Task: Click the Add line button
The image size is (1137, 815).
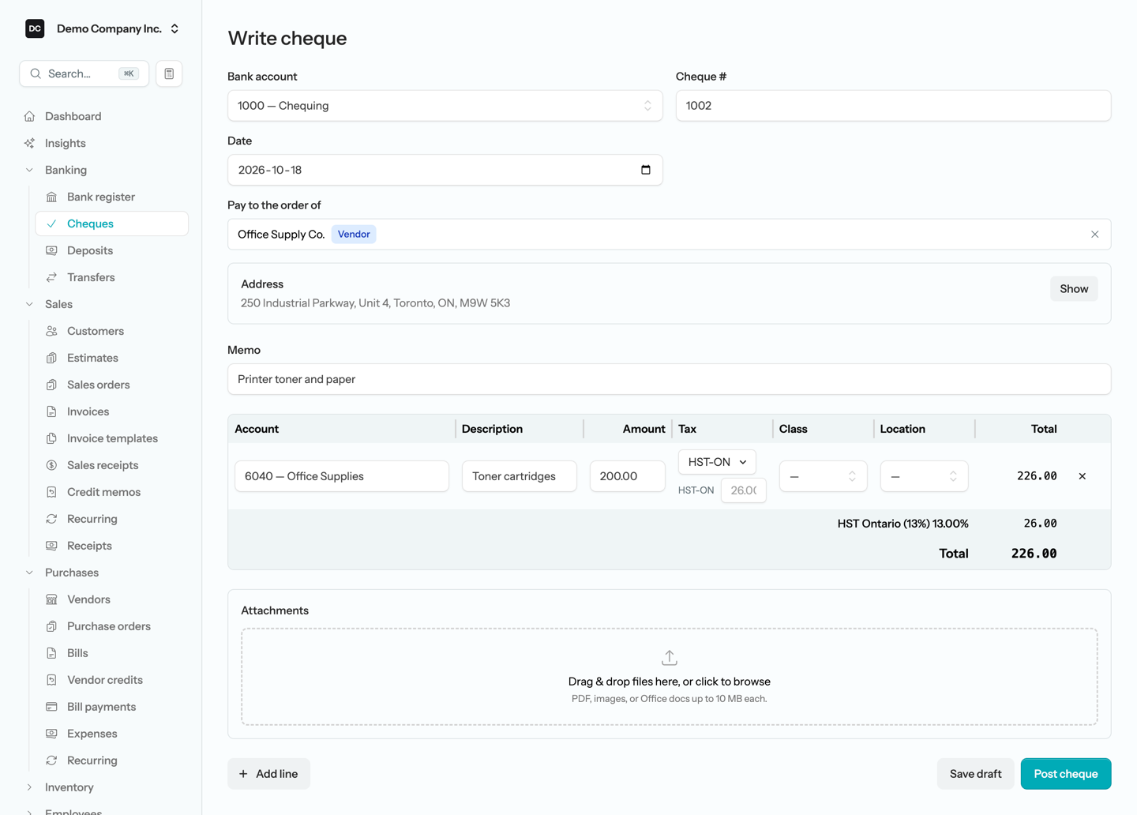Action: point(268,774)
